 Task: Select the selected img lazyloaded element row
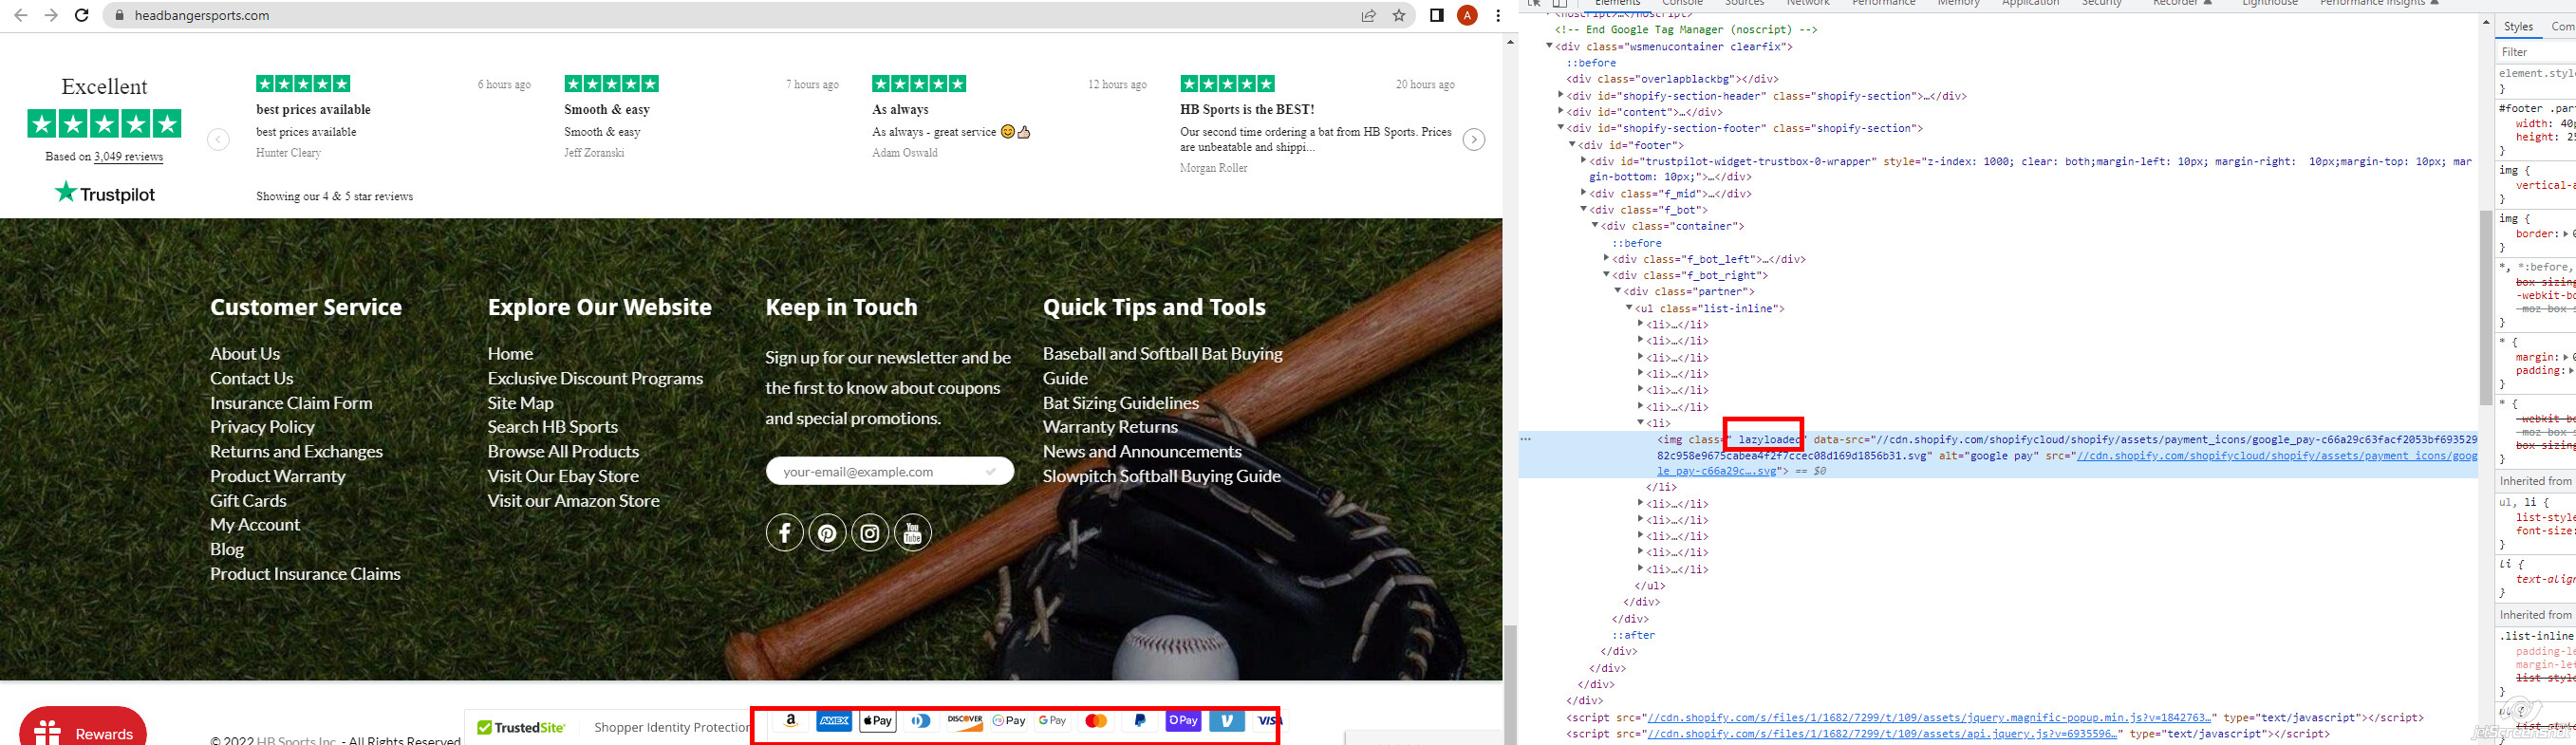[2000, 455]
